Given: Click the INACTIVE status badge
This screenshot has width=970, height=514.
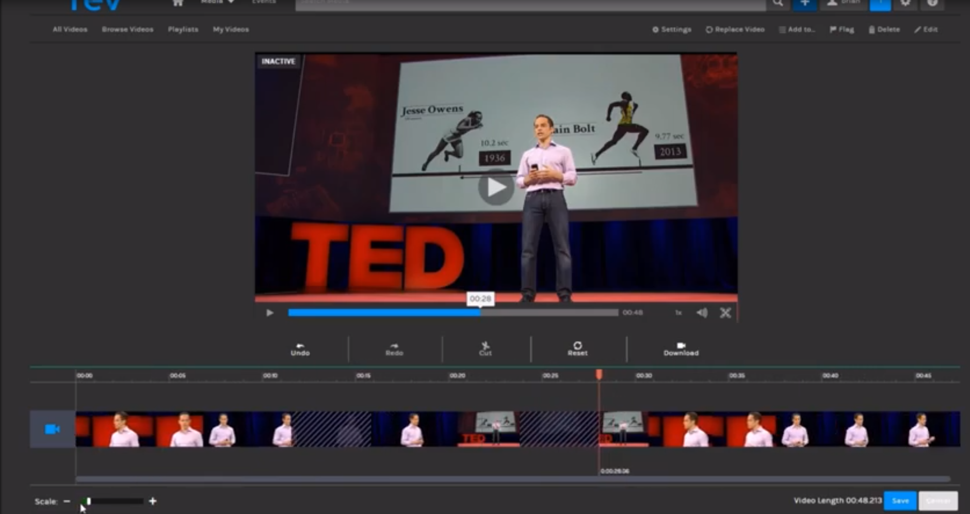Looking at the screenshot, I should point(278,61).
